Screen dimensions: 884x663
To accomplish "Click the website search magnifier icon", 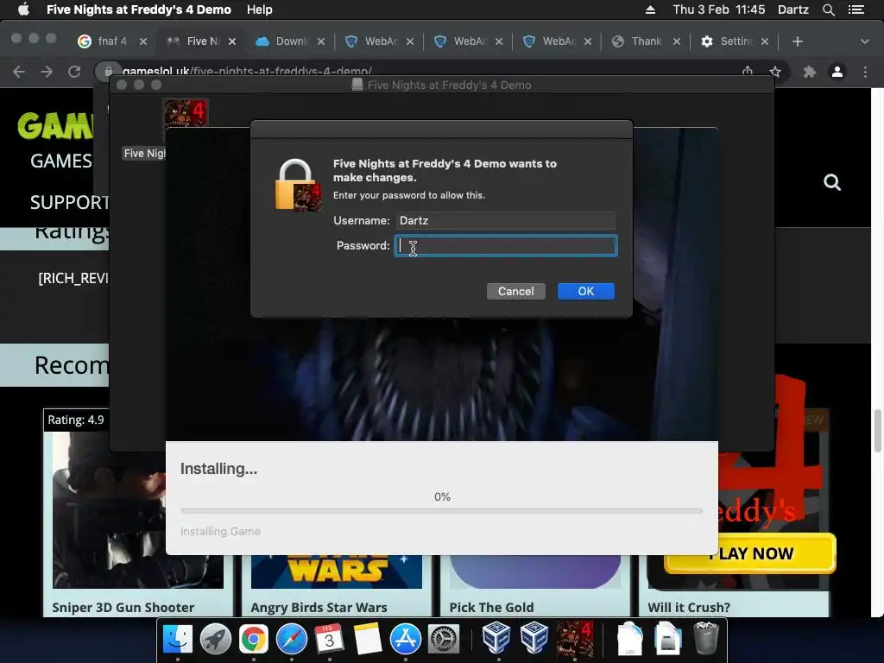I will click(x=832, y=182).
